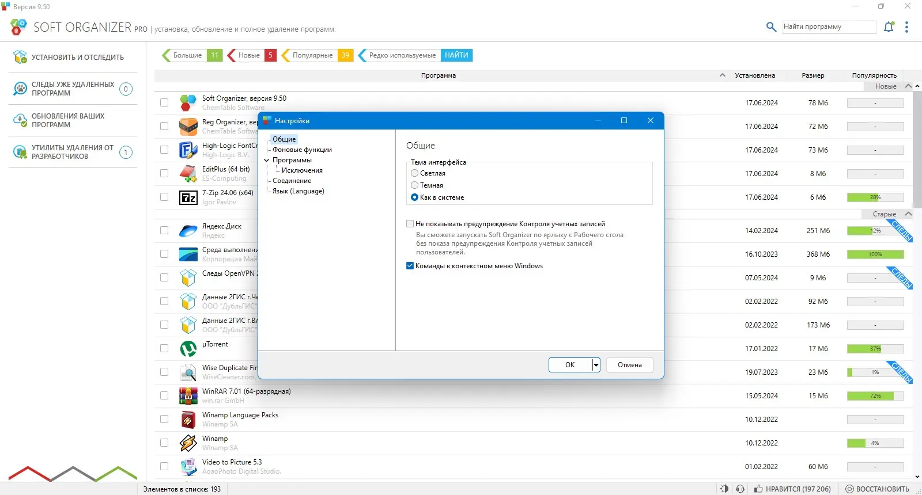The height and width of the screenshot is (495, 922).
Task: Open the Соединение settings section
Action: (x=292, y=181)
